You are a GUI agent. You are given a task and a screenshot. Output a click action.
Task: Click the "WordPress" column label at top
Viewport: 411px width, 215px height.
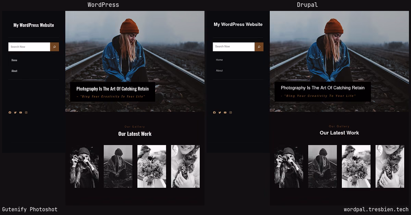[x=103, y=5]
